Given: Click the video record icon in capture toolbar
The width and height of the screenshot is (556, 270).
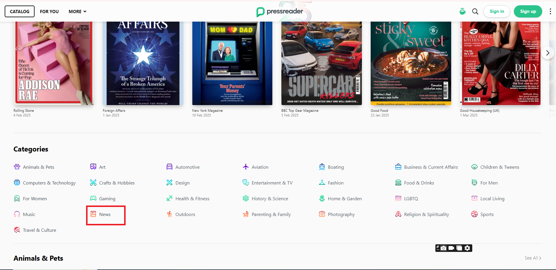Looking at the screenshot, I should point(451,248).
